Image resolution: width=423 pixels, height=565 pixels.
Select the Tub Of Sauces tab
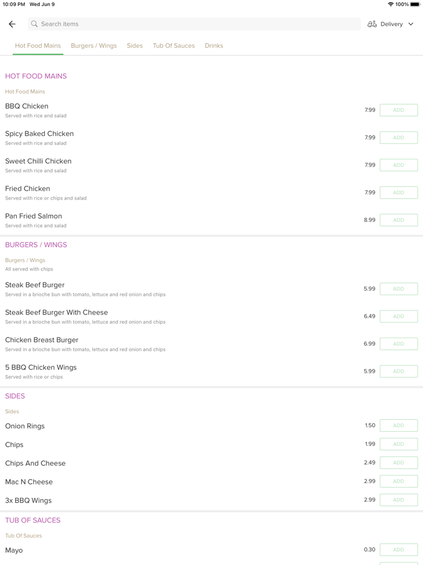click(x=173, y=46)
